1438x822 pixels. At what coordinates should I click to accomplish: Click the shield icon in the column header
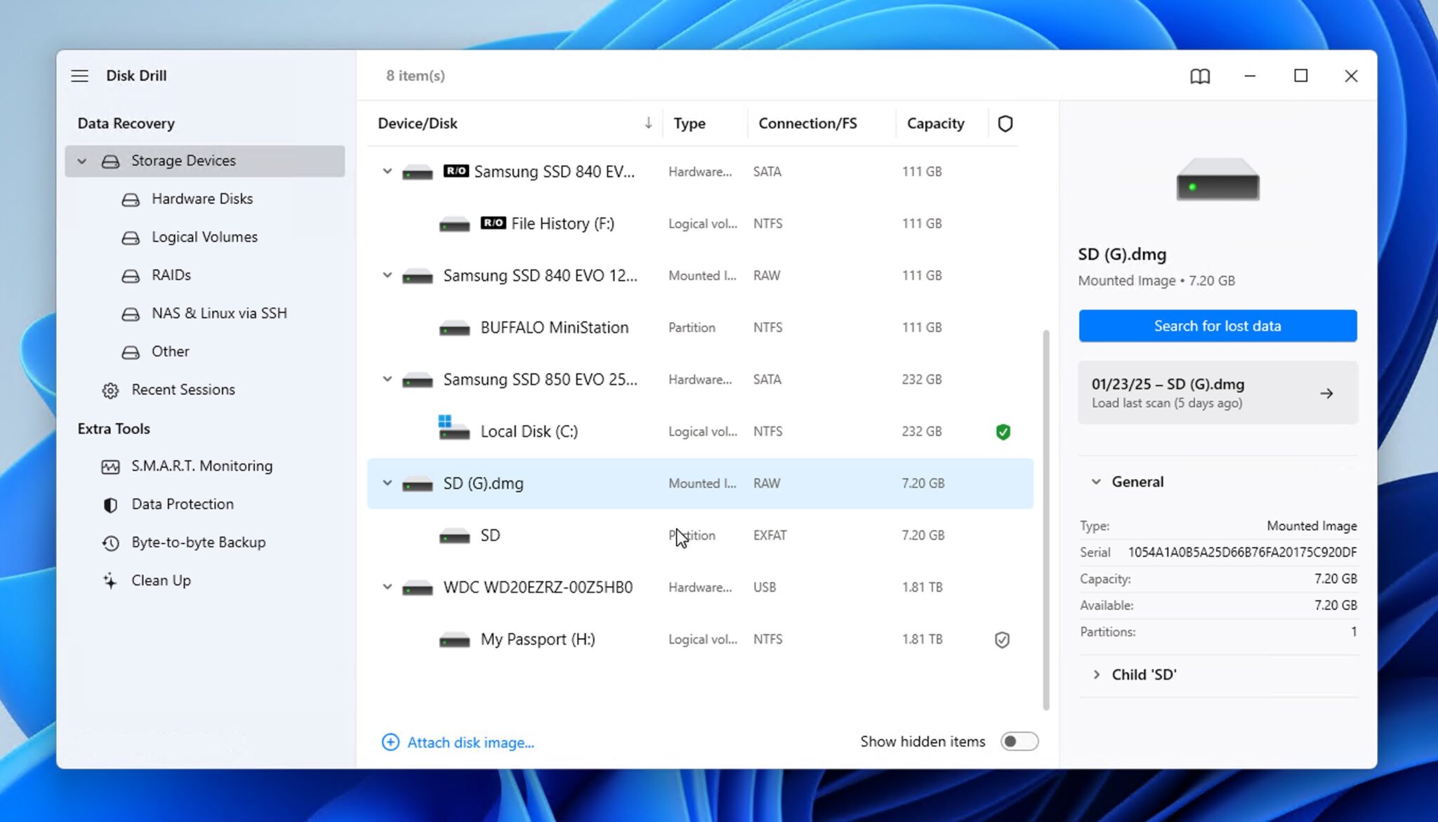click(1005, 123)
